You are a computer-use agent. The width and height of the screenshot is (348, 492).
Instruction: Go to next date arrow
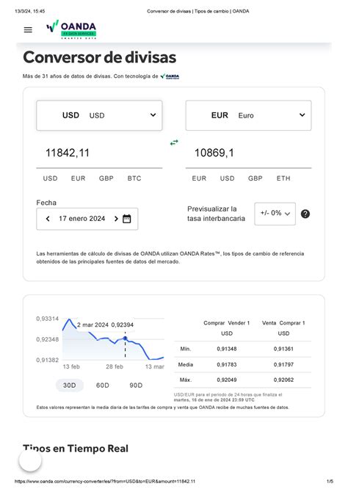click(116, 219)
